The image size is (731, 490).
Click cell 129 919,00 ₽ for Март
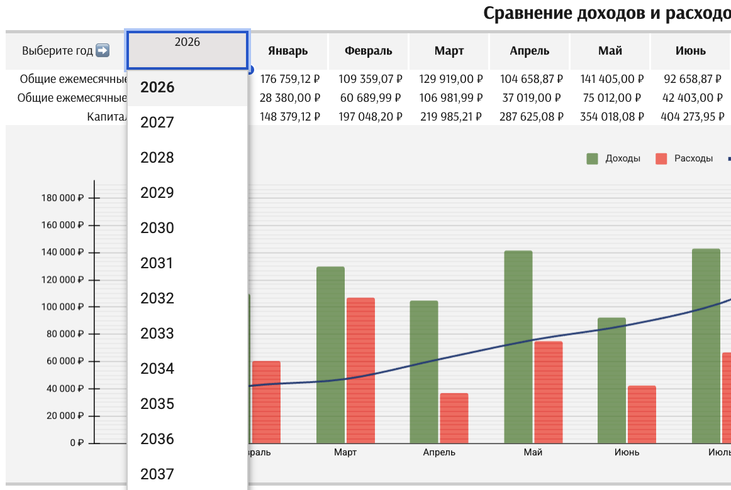(x=451, y=79)
